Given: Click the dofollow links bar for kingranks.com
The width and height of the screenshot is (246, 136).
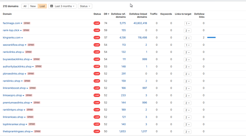Looking at the screenshot, I should point(211,37).
